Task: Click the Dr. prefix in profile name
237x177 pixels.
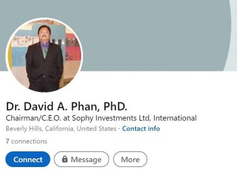Action: click(13, 106)
